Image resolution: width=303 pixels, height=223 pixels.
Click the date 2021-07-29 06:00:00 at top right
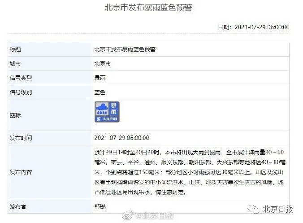tap(262, 27)
